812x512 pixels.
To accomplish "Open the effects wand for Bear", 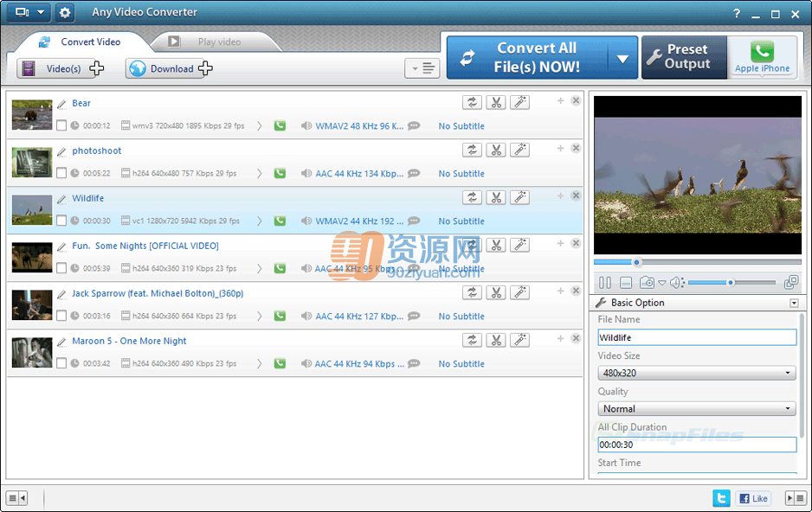I will pos(520,102).
